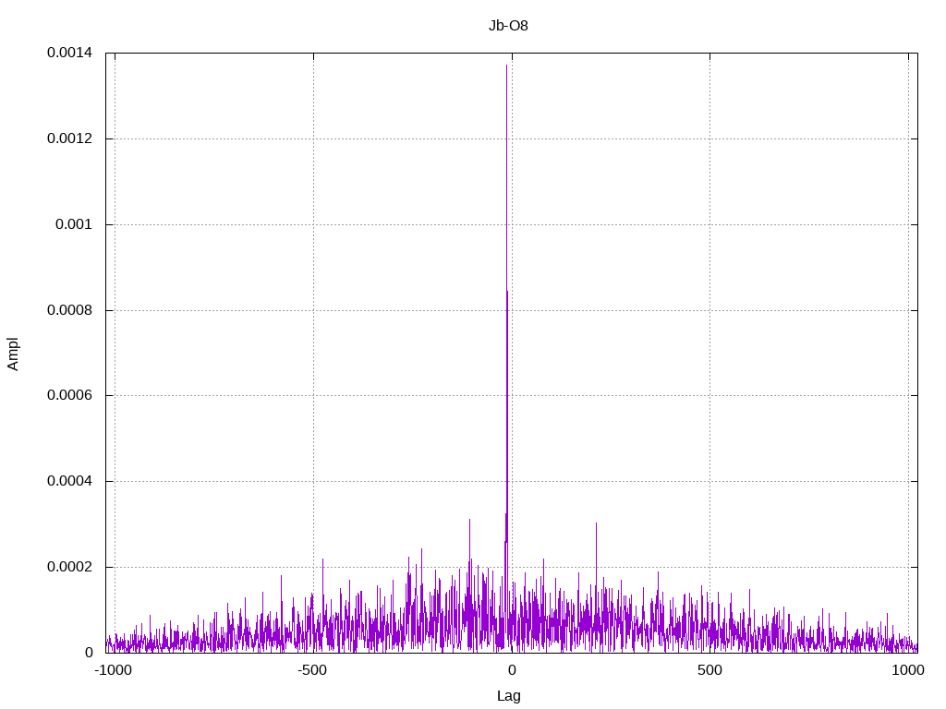Click the x-axis tick label -500

pyautogui.click(x=312, y=670)
